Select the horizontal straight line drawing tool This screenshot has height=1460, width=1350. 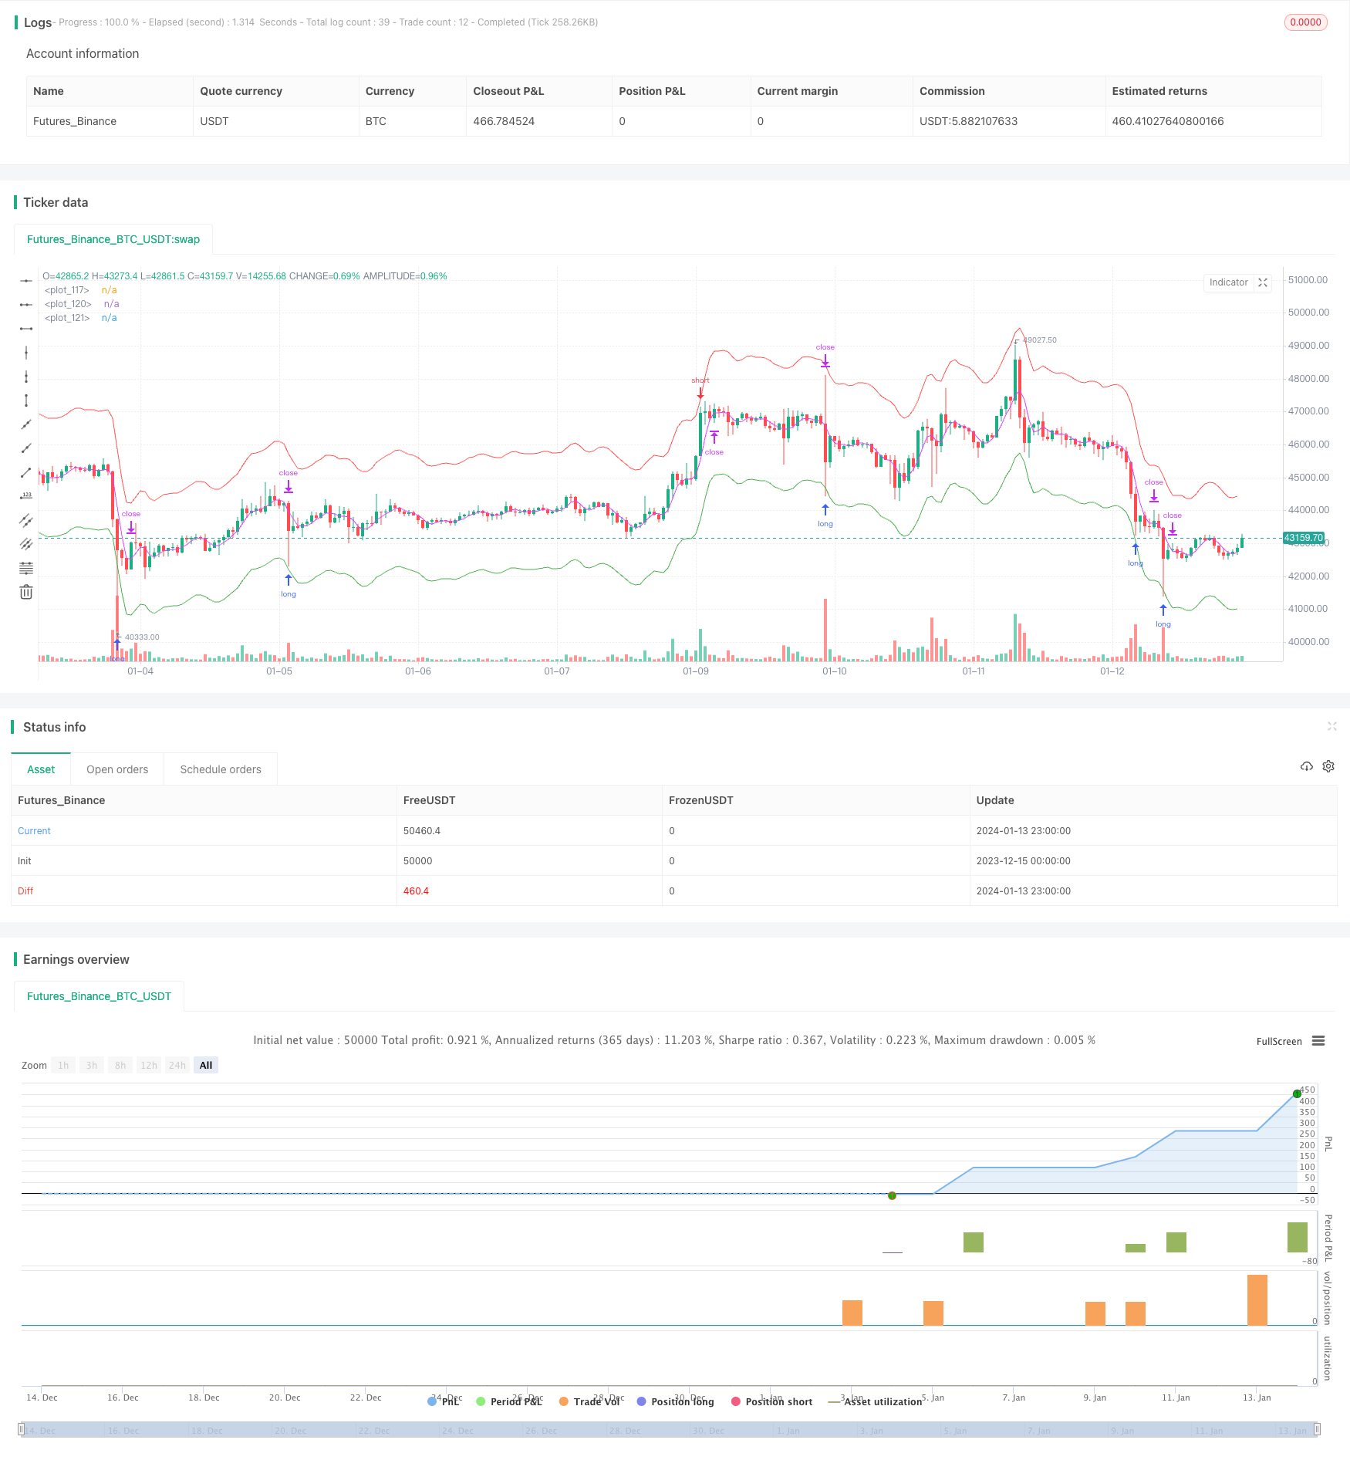point(26,281)
